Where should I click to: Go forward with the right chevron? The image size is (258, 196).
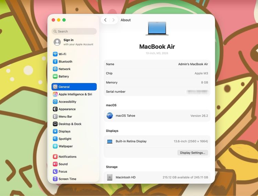[114, 20]
